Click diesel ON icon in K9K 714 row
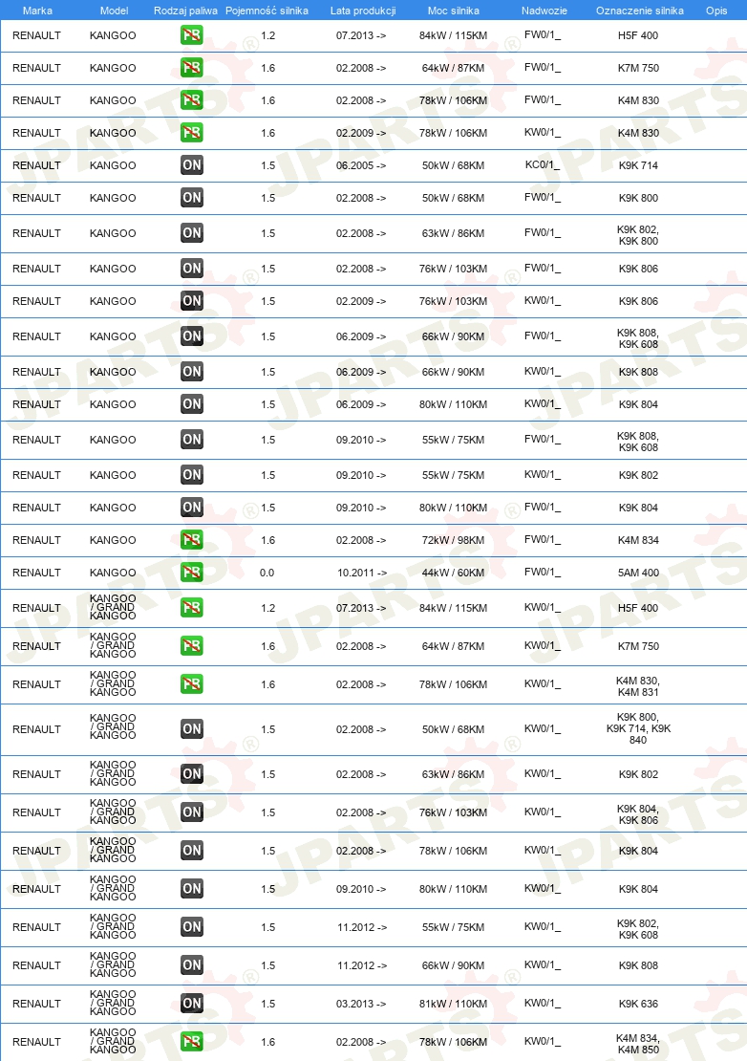 (x=192, y=165)
